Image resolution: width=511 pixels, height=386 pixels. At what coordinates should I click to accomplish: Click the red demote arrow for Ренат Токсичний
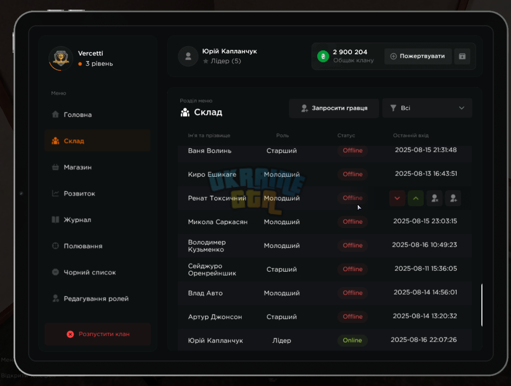(x=397, y=198)
